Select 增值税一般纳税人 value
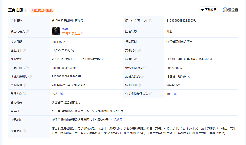 coord(178,76)
